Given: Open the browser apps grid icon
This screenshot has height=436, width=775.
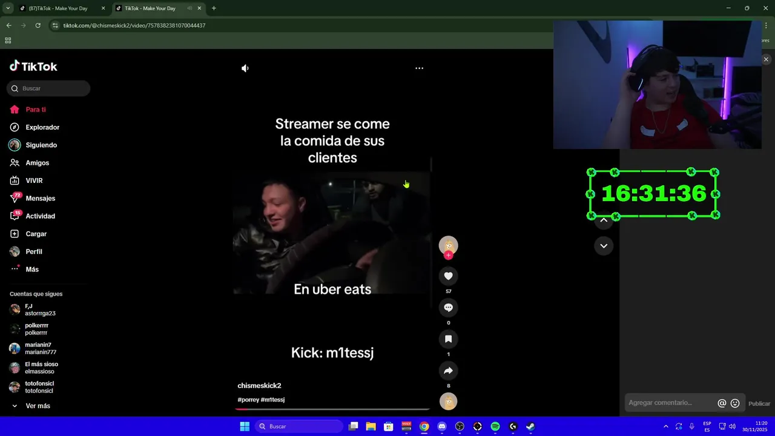Looking at the screenshot, I should pos(8,41).
